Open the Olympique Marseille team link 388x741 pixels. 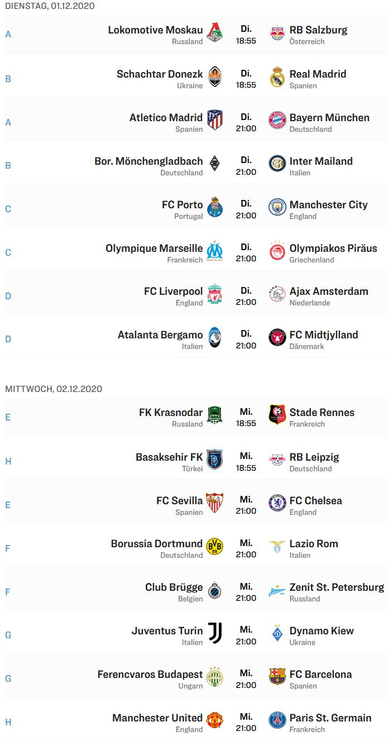[x=154, y=248]
